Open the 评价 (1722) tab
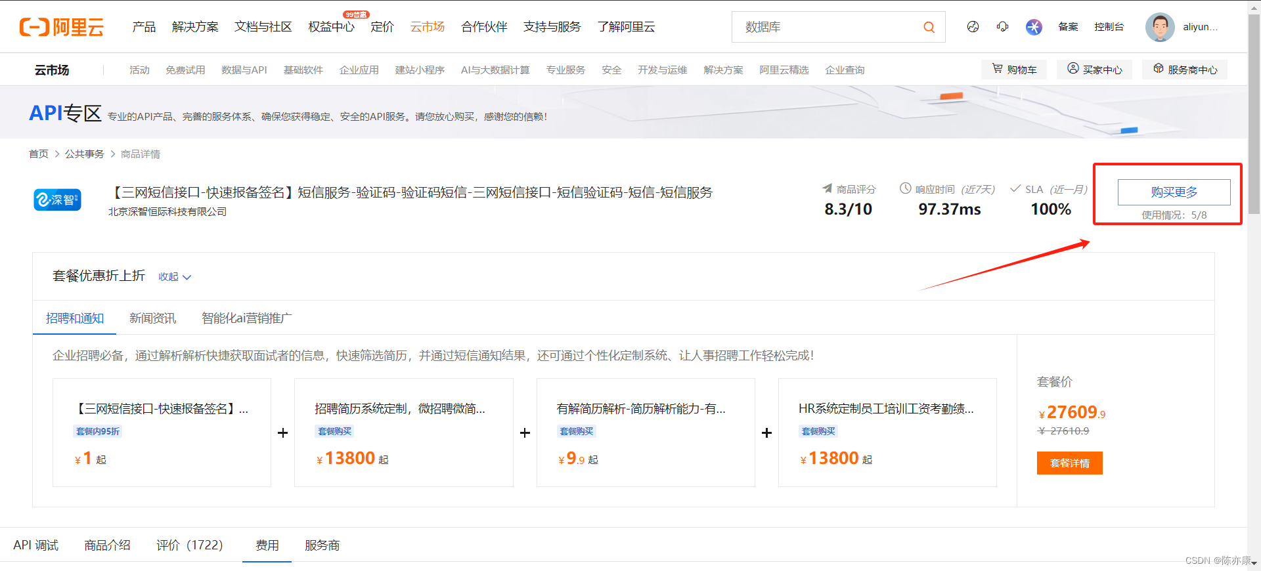Viewport: 1261px width, 571px height. click(x=189, y=545)
